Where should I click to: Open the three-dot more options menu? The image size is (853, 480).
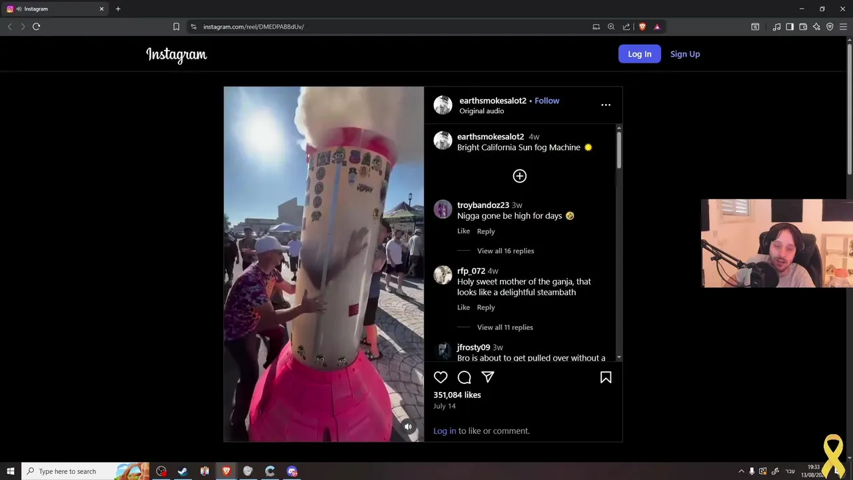click(606, 105)
